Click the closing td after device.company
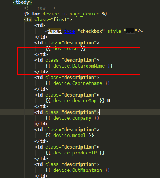This screenshot has height=178, width=160. pyautogui.click(x=41, y=124)
